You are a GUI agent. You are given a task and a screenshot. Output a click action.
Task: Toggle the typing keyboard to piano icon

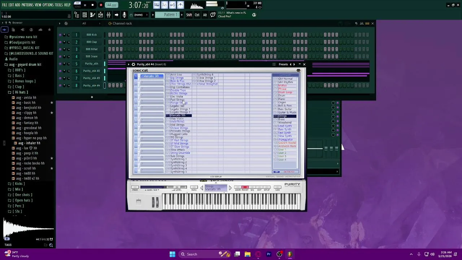pos(156,5)
